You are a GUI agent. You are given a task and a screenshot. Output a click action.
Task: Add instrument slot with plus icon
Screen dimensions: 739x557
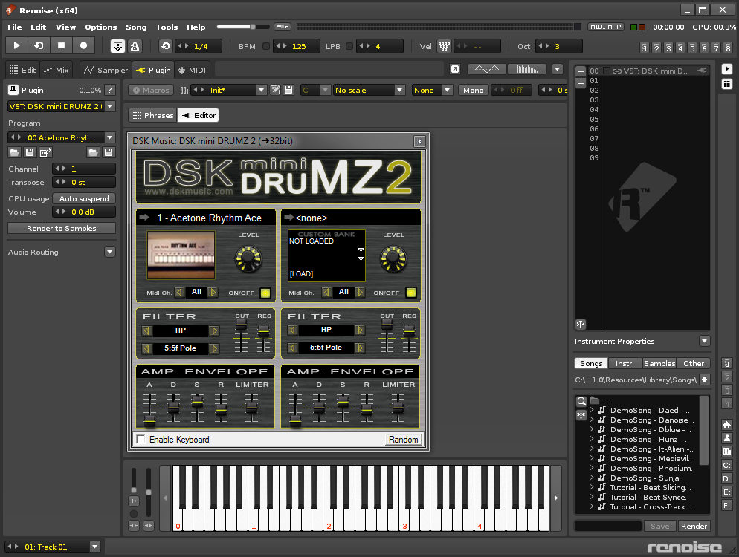581,83
